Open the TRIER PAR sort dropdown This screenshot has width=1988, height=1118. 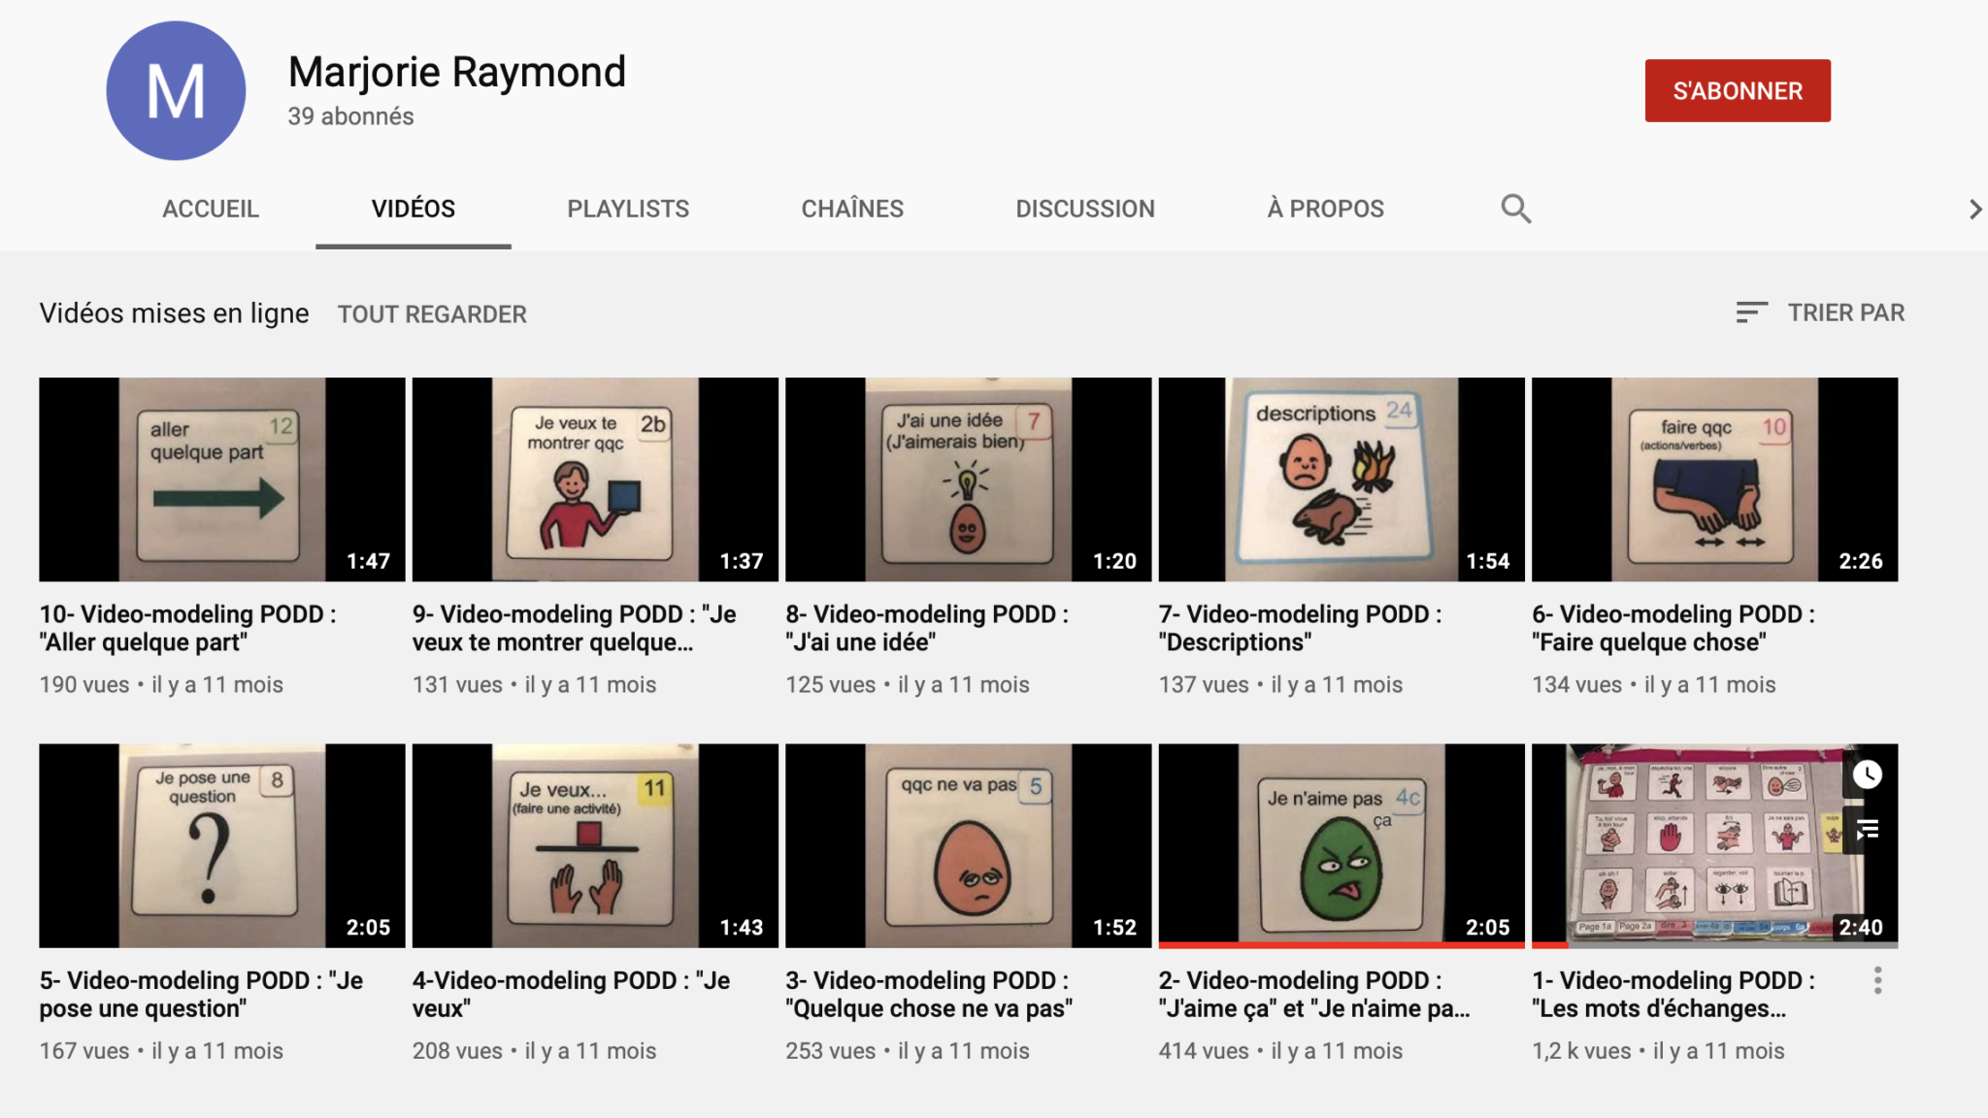(x=1845, y=312)
